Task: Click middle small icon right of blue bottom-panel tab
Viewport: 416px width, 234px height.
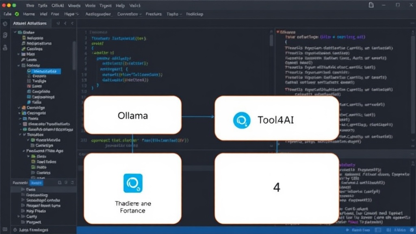Action: pyautogui.click(x=66, y=182)
